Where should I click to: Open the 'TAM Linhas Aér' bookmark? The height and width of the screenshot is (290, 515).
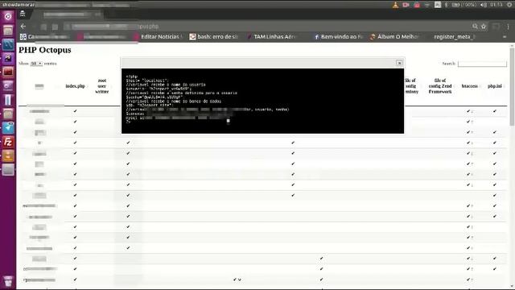(271, 37)
